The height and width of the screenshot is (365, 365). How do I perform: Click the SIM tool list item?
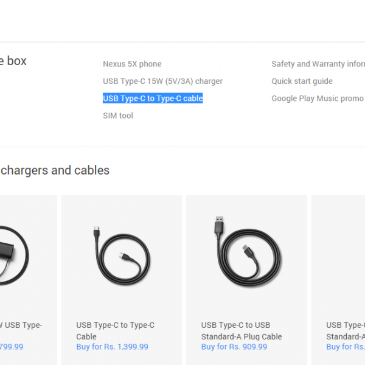(x=118, y=116)
